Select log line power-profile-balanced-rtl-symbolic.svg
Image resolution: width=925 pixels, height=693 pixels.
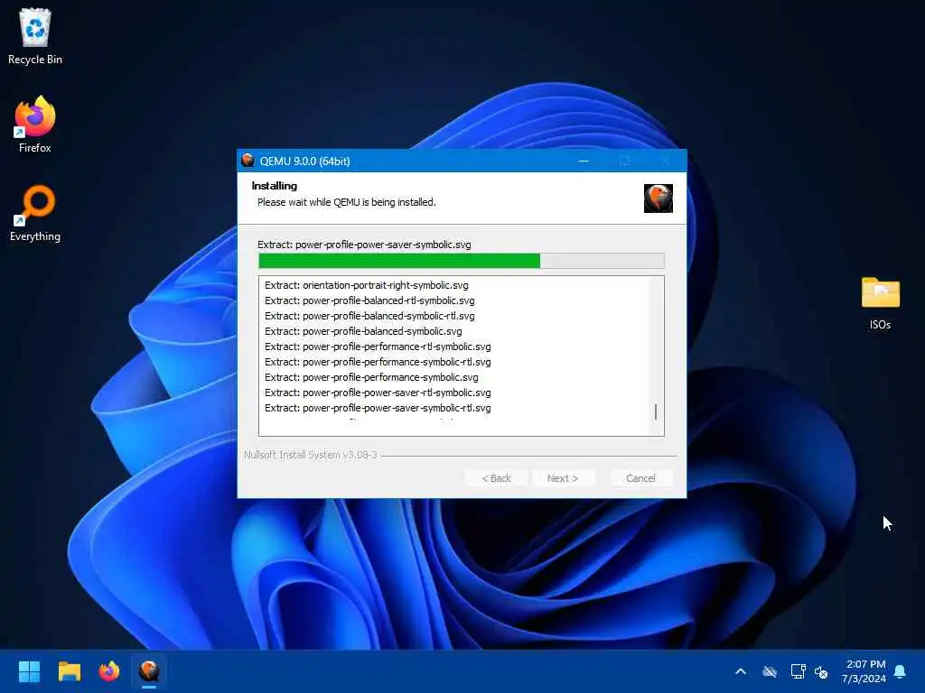tap(369, 300)
